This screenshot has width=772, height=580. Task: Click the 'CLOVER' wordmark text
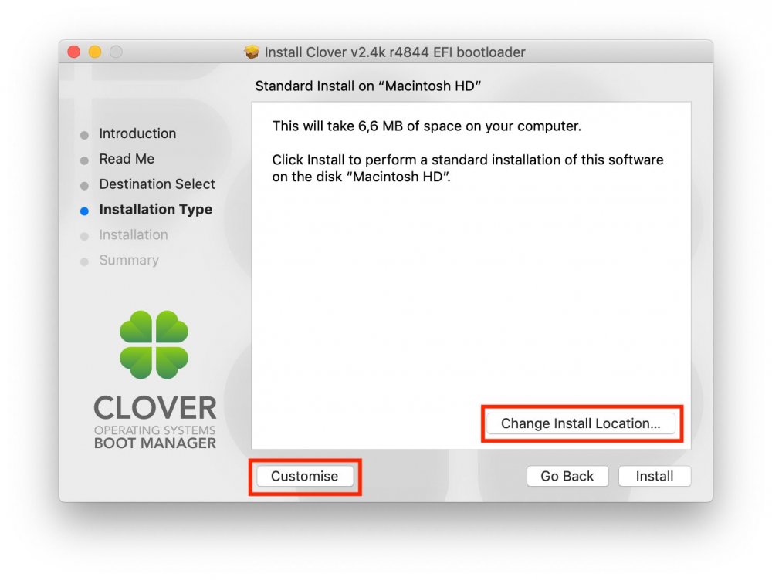tap(155, 408)
